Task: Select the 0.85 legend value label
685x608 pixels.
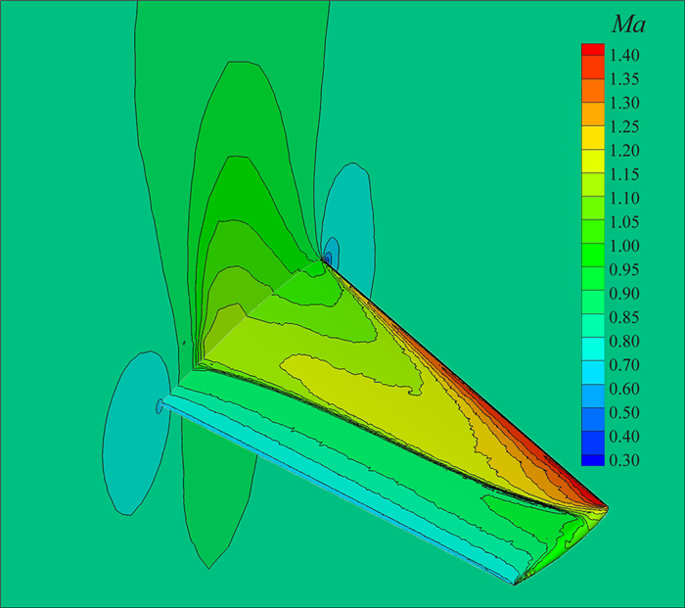Action: [626, 317]
